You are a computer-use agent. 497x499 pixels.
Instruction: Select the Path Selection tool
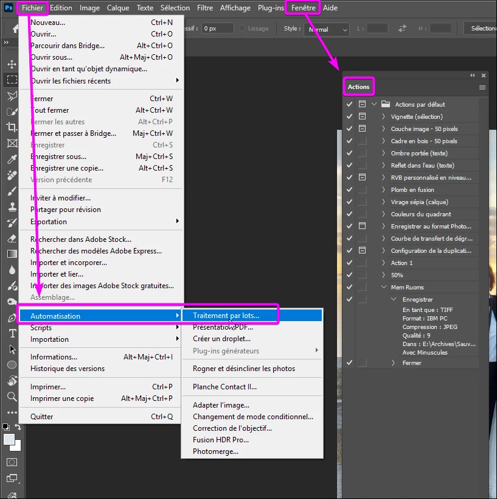[x=12, y=349]
